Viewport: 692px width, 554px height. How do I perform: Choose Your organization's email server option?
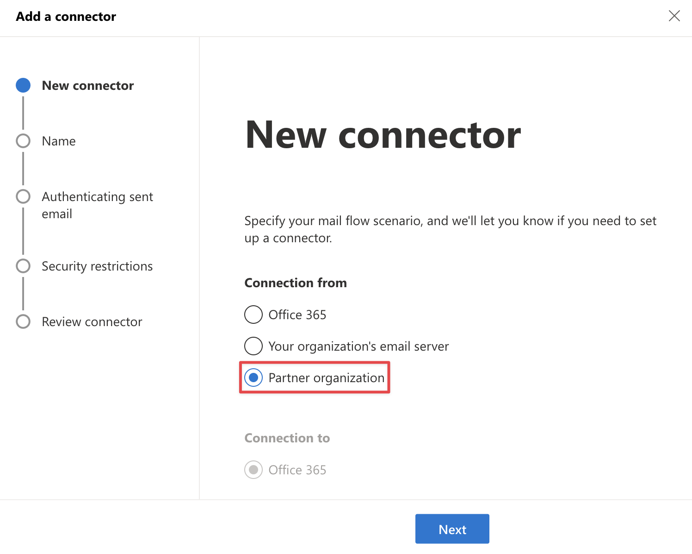253,346
